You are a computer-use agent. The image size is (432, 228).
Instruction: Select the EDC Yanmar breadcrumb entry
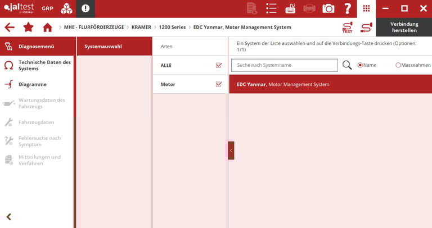[x=242, y=27]
